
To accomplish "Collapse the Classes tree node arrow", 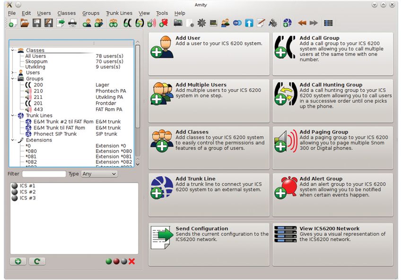I will pos(12,50).
